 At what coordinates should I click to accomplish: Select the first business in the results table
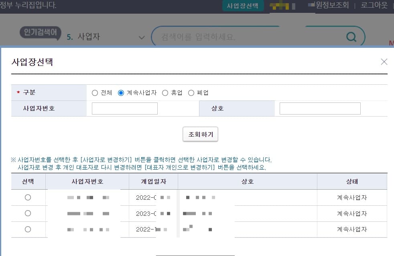[28, 197]
